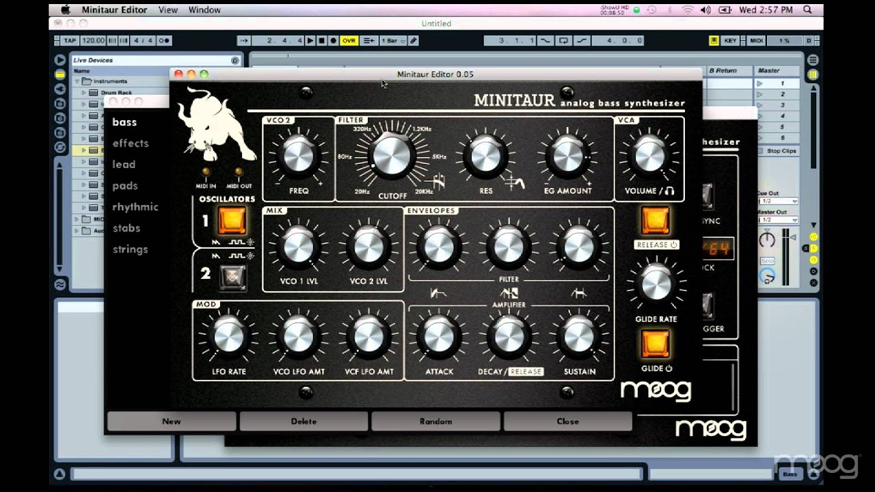
Task: Toggle the Loop switch in Live's toolbar
Action: (x=563, y=41)
